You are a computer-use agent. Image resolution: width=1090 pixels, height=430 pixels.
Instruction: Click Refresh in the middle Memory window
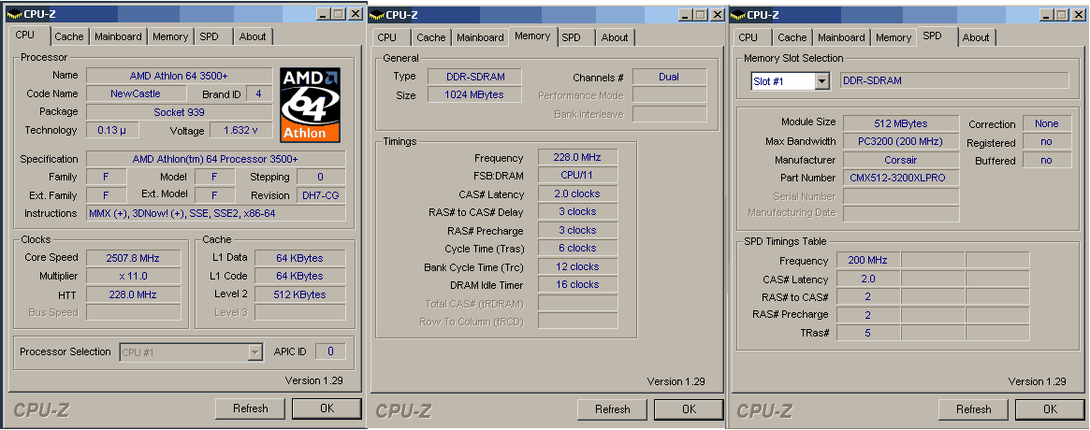click(x=613, y=409)
